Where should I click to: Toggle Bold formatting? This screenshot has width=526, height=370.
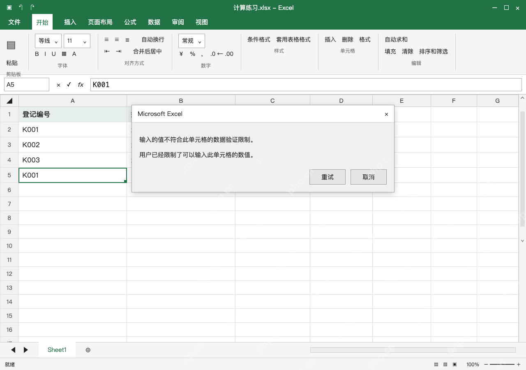tap(37, 54)
